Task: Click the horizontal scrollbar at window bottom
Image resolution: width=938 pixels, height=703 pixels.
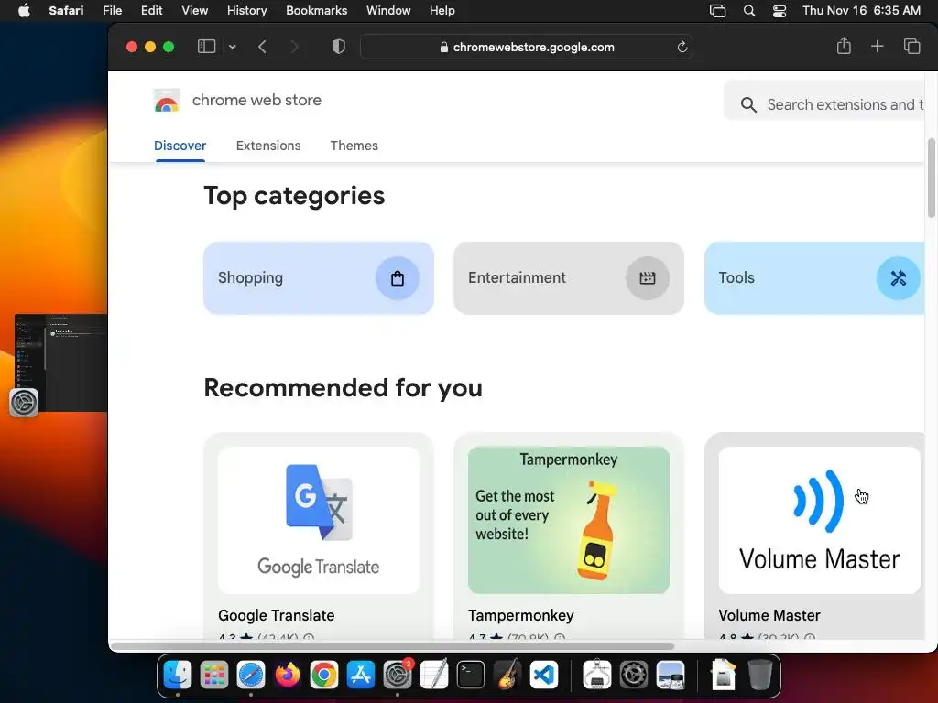Action: tap(392, 646)
